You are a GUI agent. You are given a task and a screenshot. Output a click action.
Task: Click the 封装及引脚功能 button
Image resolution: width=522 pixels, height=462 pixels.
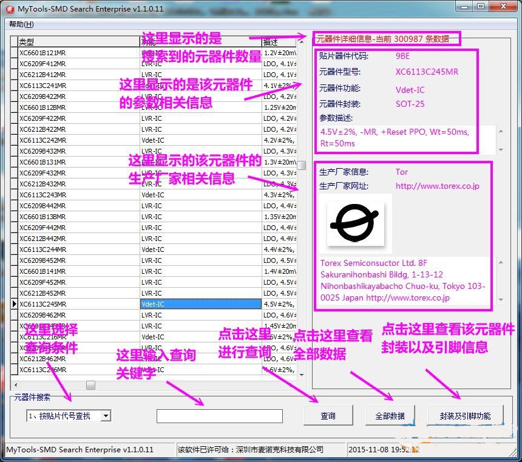click(465, 415)
